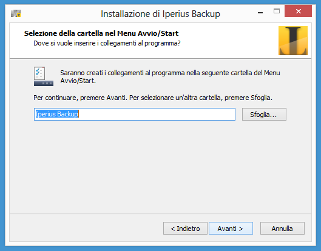Click the 'Dove si vuole inserire i collegamenti' subtitle

(107, 44)
